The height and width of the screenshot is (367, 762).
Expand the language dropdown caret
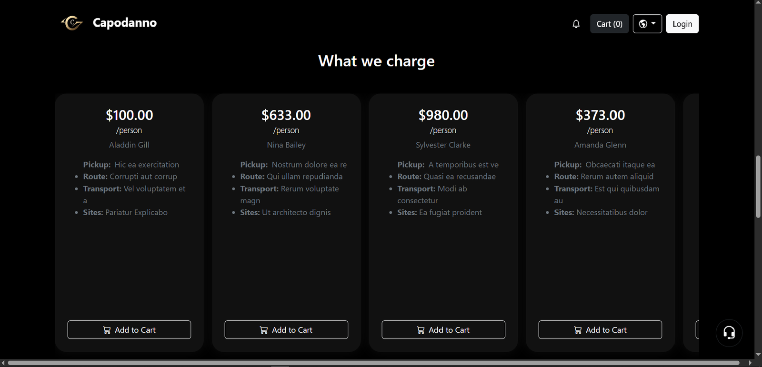point(653,23)
